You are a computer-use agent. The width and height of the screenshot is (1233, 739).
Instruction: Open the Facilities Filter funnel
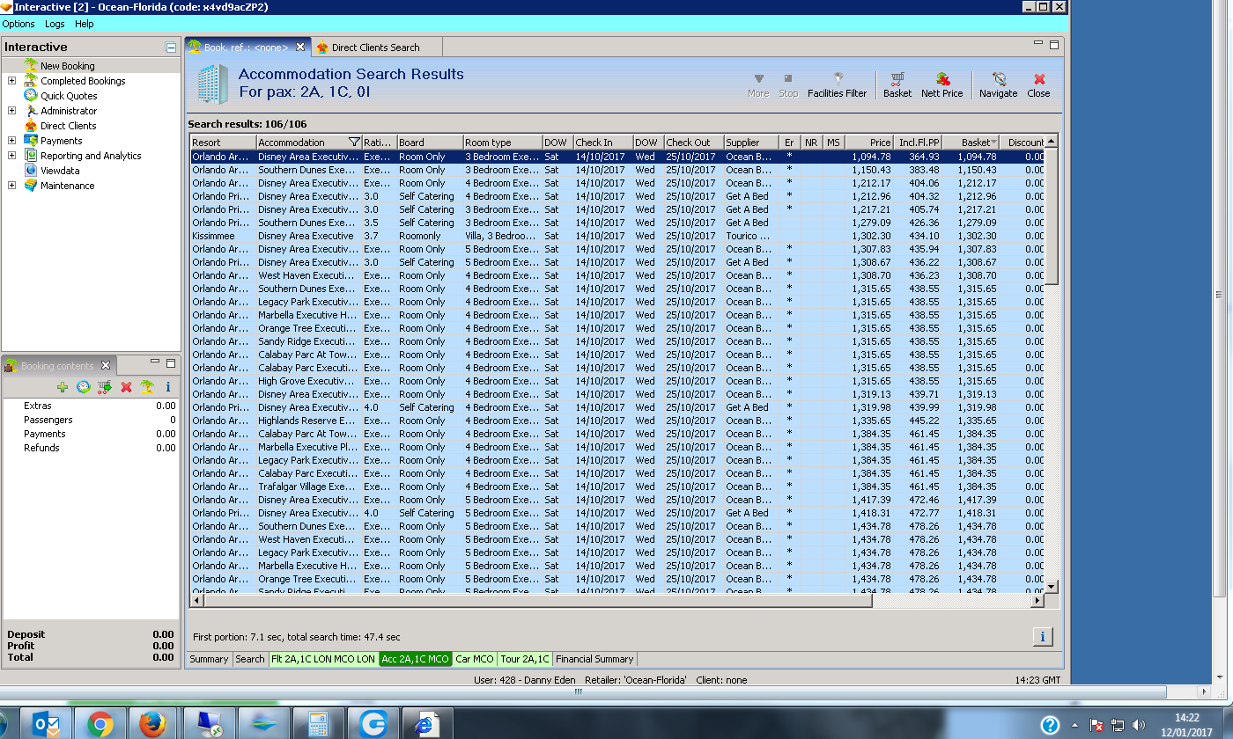(837, 84)
